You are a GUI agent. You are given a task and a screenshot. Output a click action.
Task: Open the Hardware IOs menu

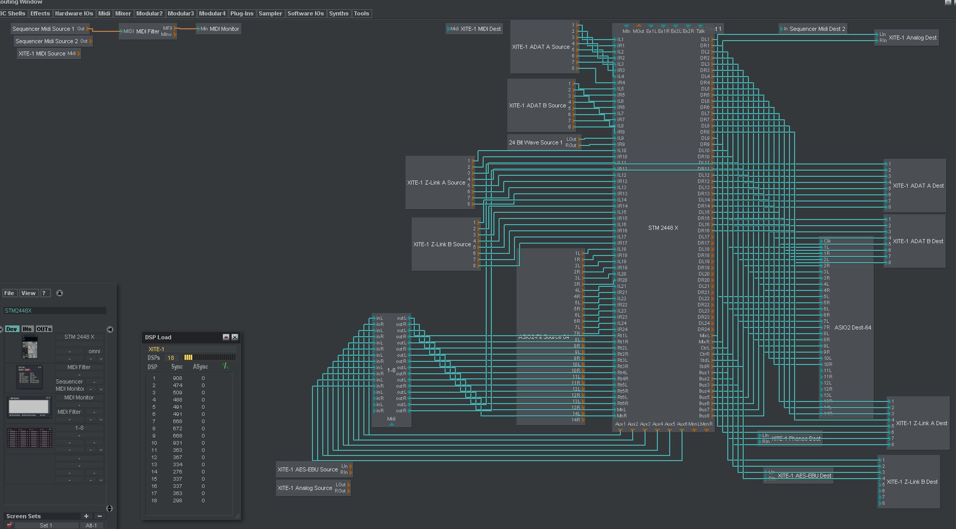[74, 13]
